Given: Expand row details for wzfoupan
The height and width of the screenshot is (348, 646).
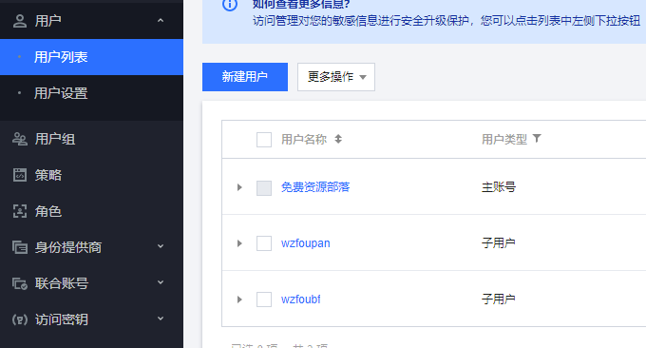Looking at the screenshot, I should (239, 243).
